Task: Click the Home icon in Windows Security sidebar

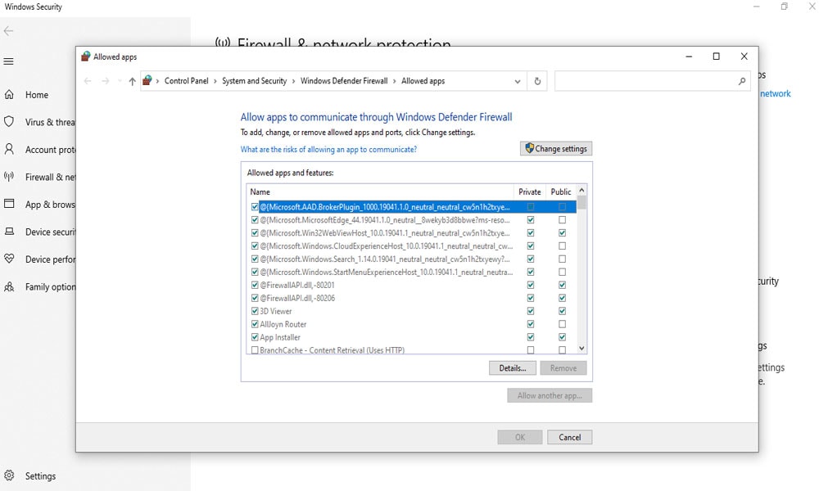Action: pos(9,95)
